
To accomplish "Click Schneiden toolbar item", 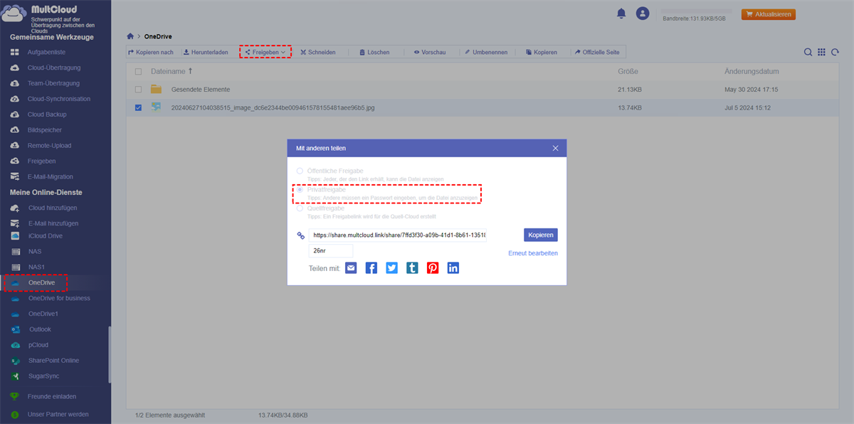I will [x=317, y=52].
